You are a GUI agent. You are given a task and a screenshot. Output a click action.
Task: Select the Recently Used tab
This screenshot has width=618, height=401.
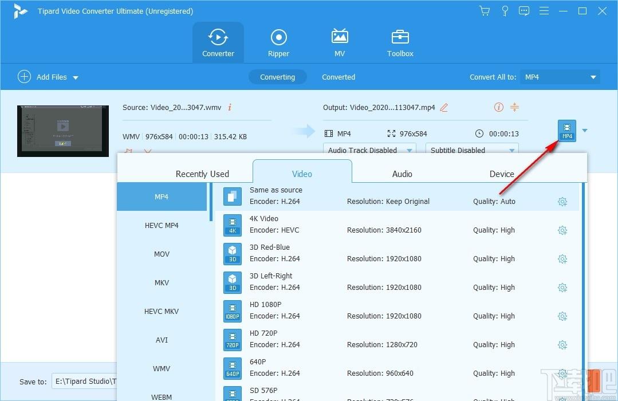(x=202, y=174)
